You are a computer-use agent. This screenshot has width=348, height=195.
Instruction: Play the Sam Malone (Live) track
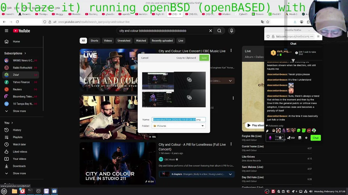pyautogui.click(x=277, y=169)
